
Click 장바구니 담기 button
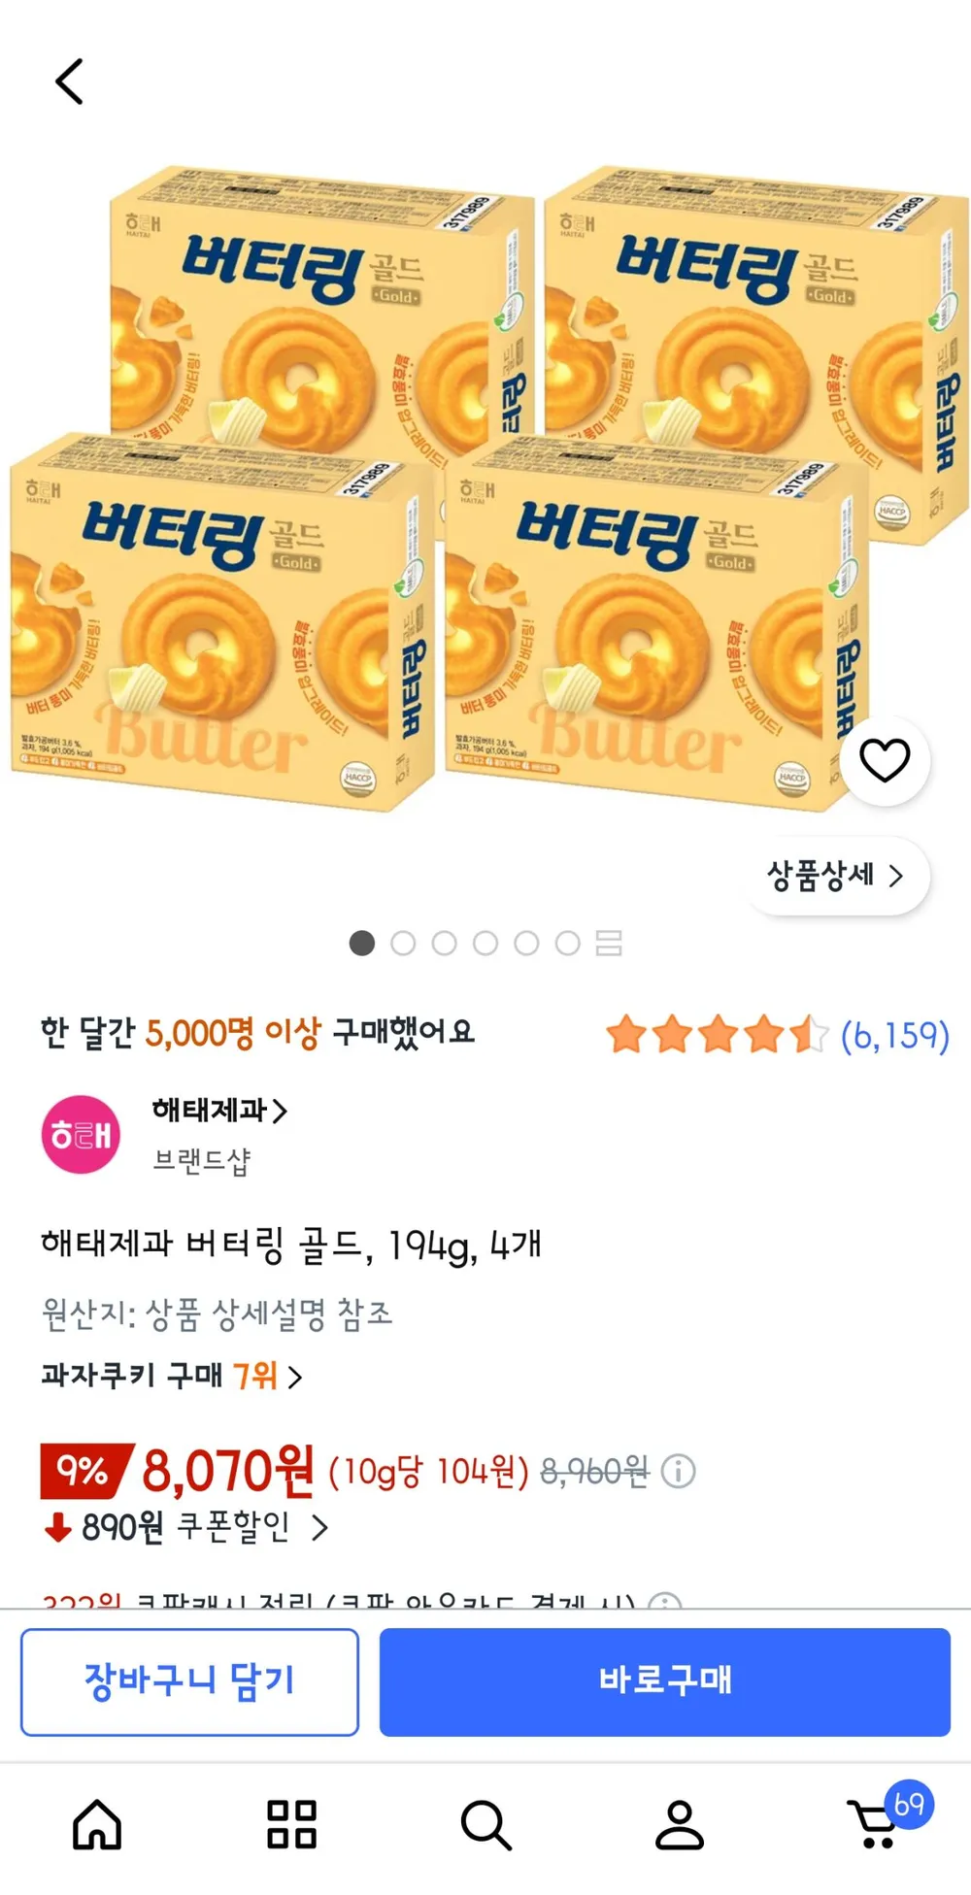(189, 1681)
